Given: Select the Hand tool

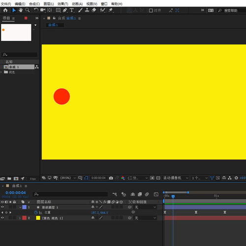Looking at the screenshot, I should [x=21, y=10].
